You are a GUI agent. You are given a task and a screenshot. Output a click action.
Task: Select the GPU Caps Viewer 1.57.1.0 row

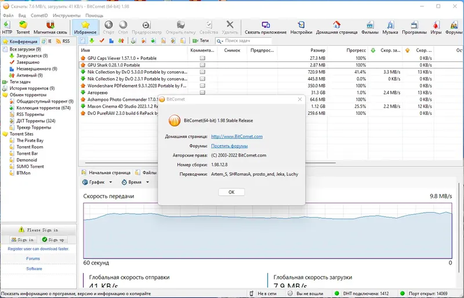(x=271, y=58)
